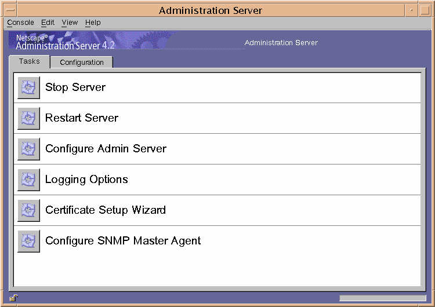Viewport: 435px width, 307px height.
Task: Click the Configure Admin Server task icon
Action: [x=28, y=149]
